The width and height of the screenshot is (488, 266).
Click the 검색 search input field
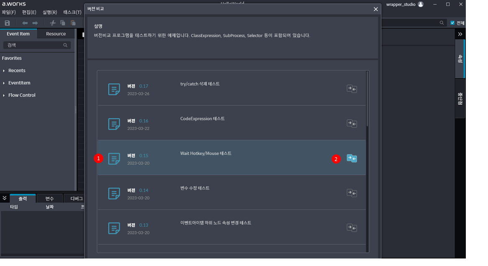[x=33, y=45]
